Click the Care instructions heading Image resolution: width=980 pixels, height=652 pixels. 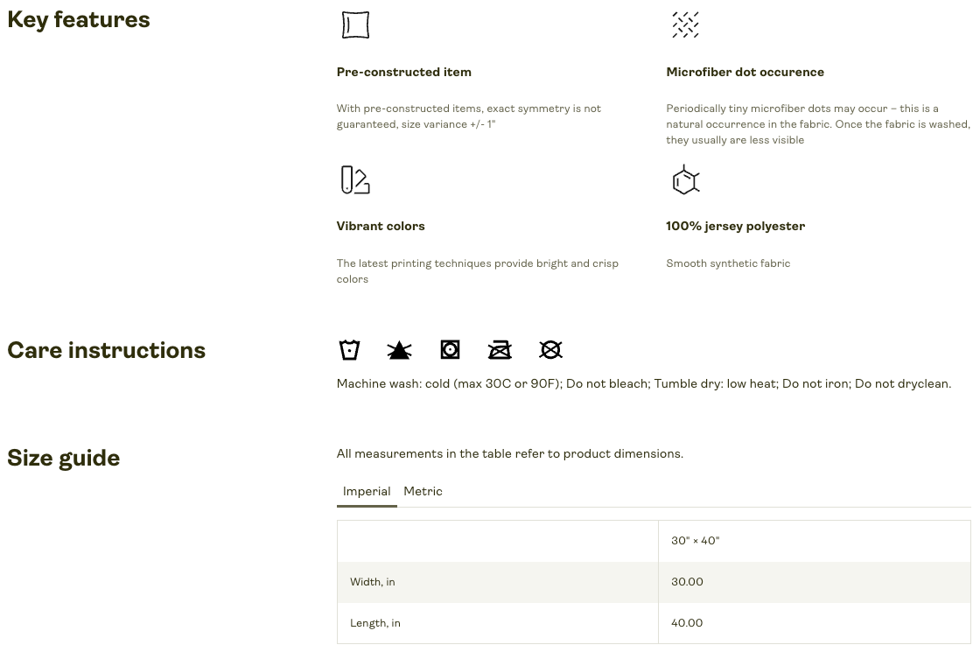click(106, 351)
